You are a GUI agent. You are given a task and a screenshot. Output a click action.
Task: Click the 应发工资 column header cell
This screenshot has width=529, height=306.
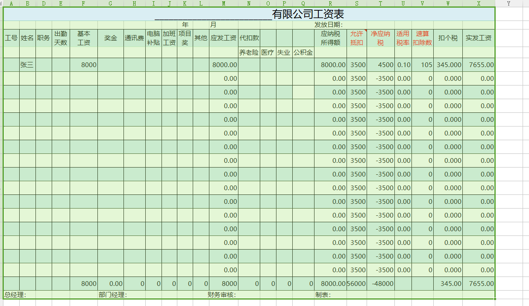click(223, 37)
